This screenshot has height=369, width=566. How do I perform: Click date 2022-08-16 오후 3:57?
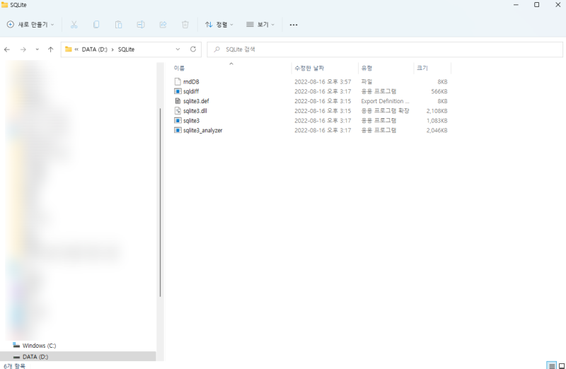323,81
